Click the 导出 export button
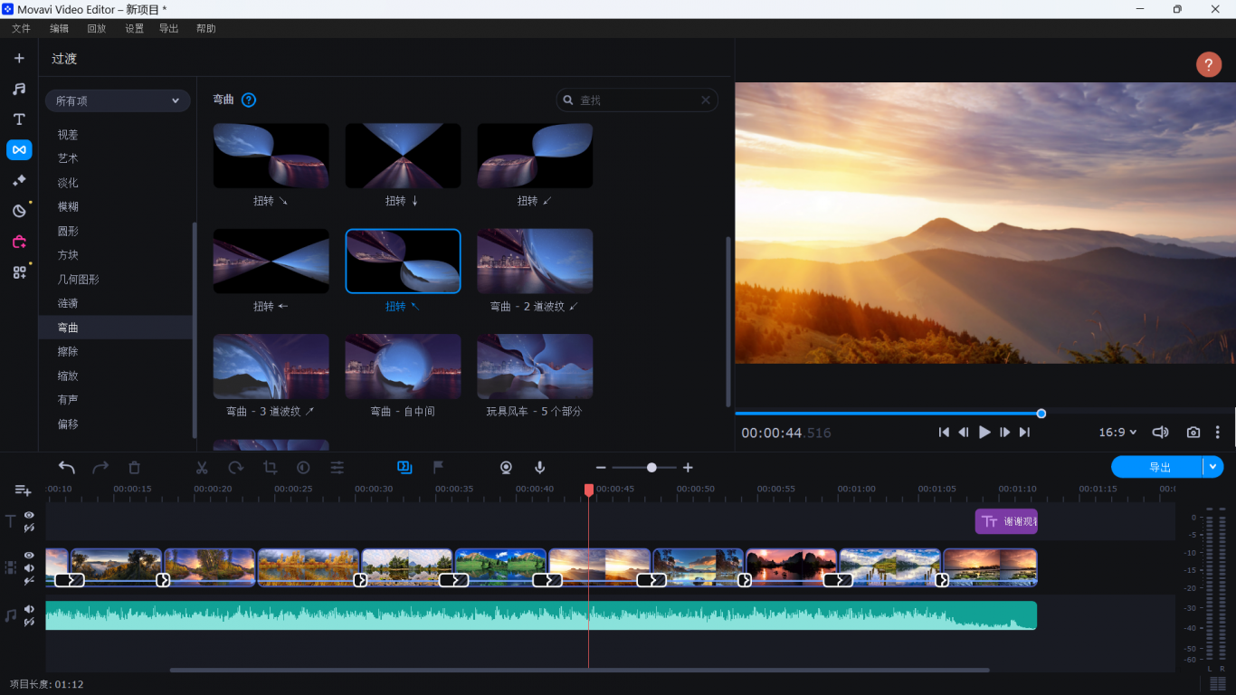Image resolution: width=1236 pixels, height=695 pixels. [x=1159, y=467]
